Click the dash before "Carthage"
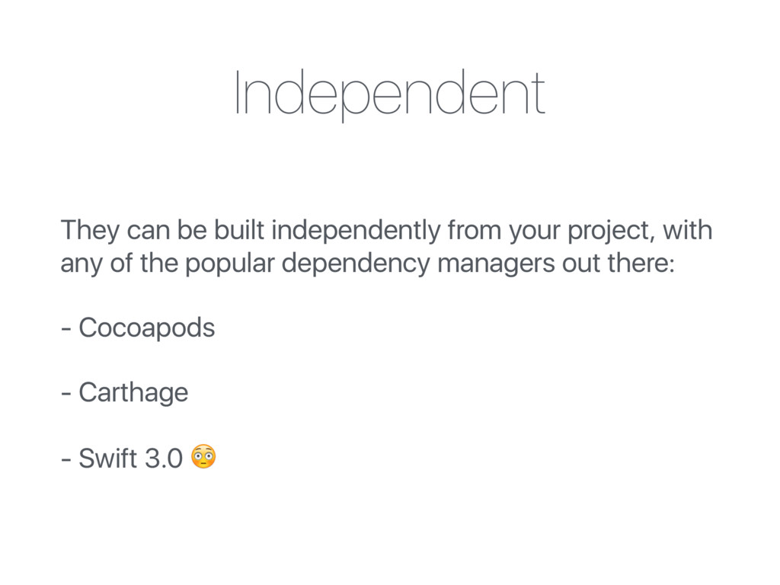This screenshot has height=585, width=780. click(66, 395)
